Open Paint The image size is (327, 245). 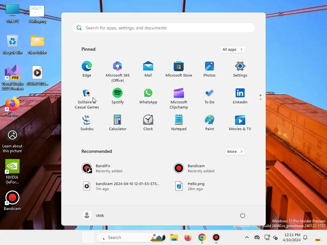(209, 123)
